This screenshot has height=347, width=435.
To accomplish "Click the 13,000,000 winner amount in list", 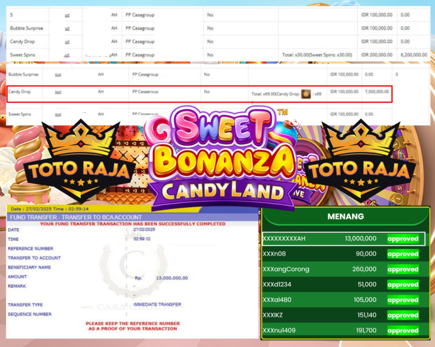I will [x=361, y=239].
